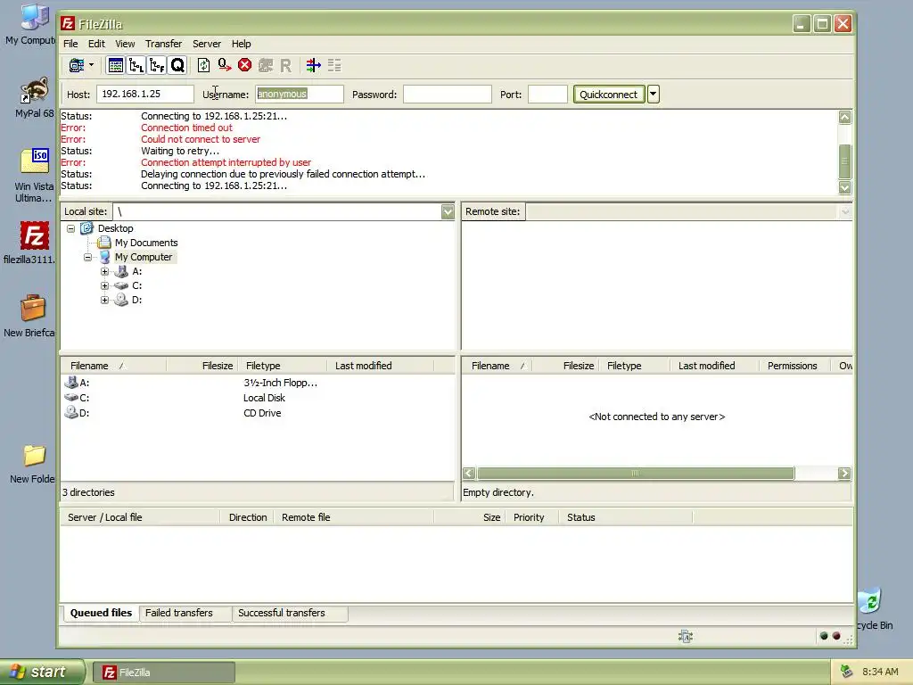Image resolution: width=913 pixels, height=685 pixels.
Task: Click the transfer activity indicator lights
Action: click(x=830, y=636)
